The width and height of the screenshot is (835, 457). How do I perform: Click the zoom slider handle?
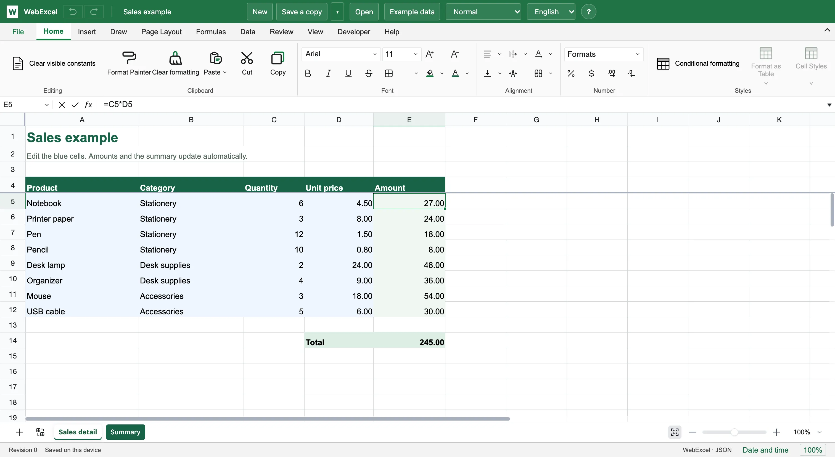click(734, 432)
